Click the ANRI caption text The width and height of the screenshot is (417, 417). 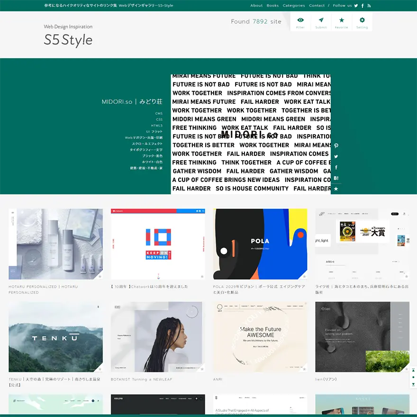click(x=218, y=380)
